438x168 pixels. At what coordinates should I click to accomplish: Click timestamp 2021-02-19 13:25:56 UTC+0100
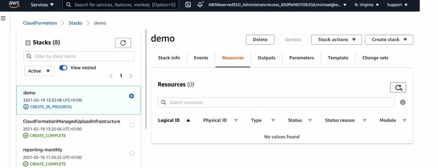point(52,129)
